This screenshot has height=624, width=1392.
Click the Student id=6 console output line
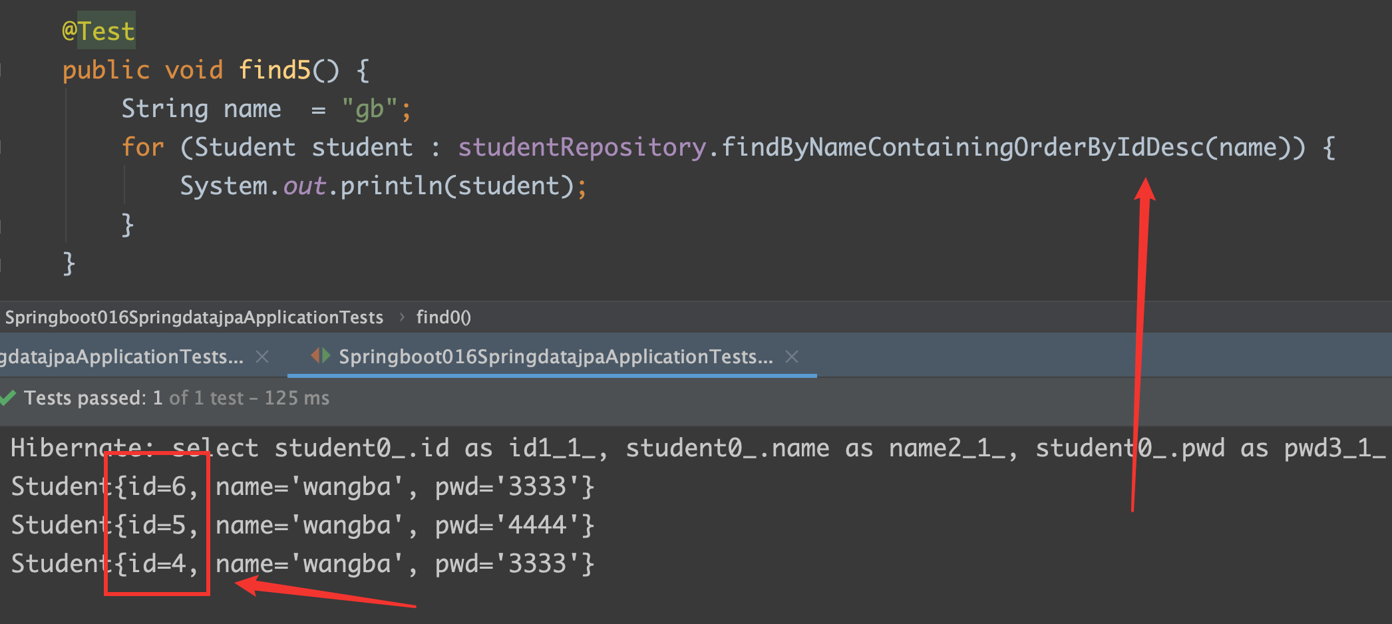click(x=303, y=487)
